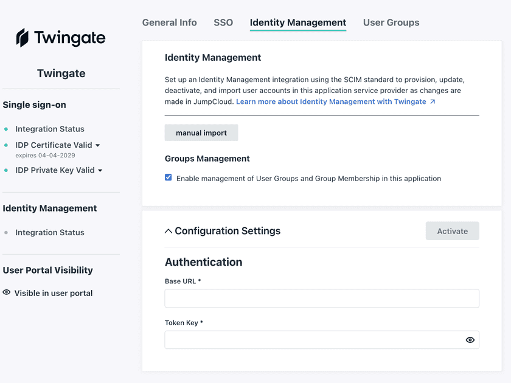Uncheck Enable management of User Groups checkbox
Image resolution: width=511 pixels, height=383 pixels.
[169, 178]
